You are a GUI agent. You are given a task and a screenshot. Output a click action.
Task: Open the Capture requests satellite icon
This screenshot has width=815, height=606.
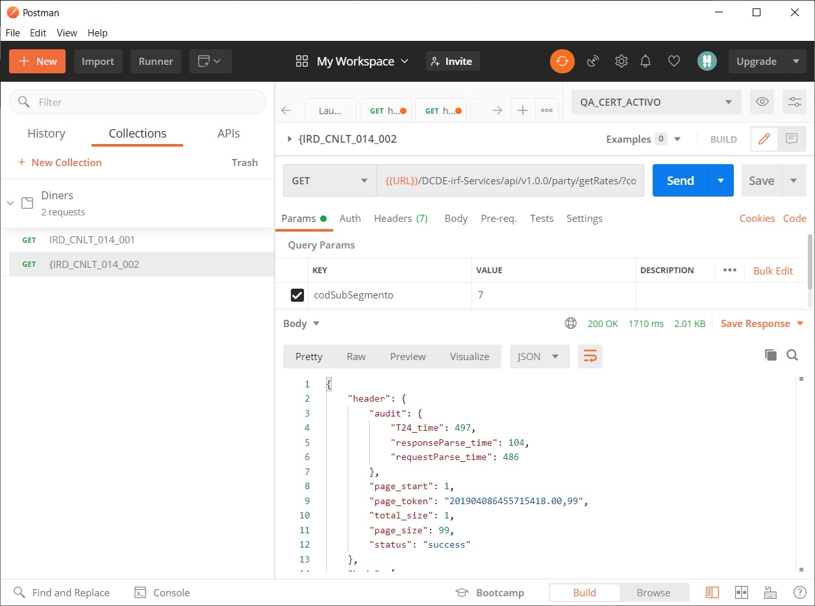pyautogui.click(x=592, y=60)
